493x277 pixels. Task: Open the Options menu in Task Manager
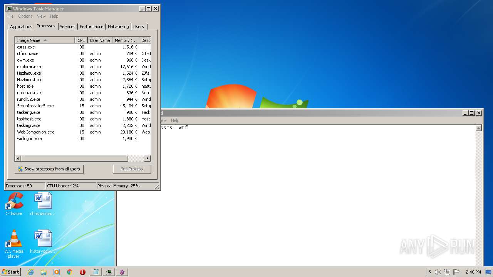(x=25, y=16)
